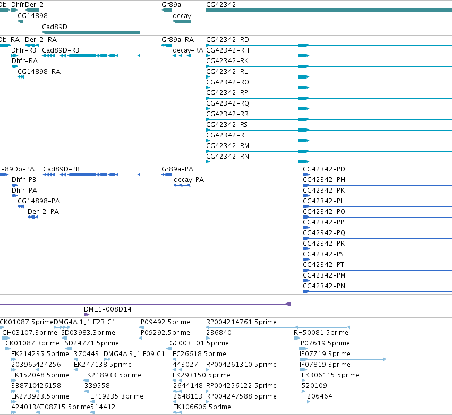Select feature 520109
Screen dimensions: 452x415
click(314, 386)
